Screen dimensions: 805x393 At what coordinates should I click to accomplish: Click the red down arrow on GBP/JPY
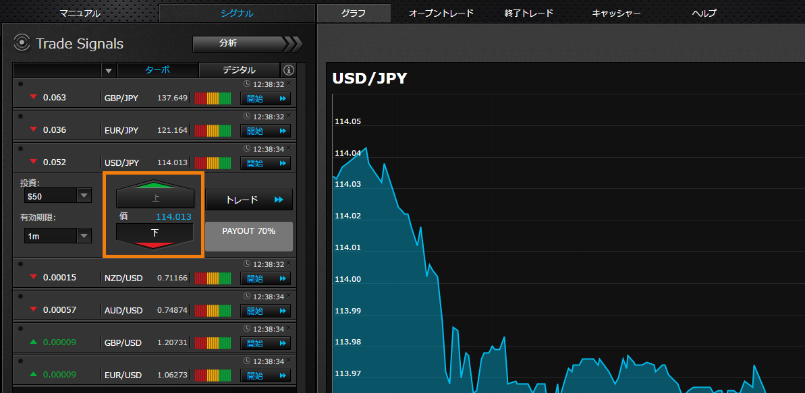(34, 98)
